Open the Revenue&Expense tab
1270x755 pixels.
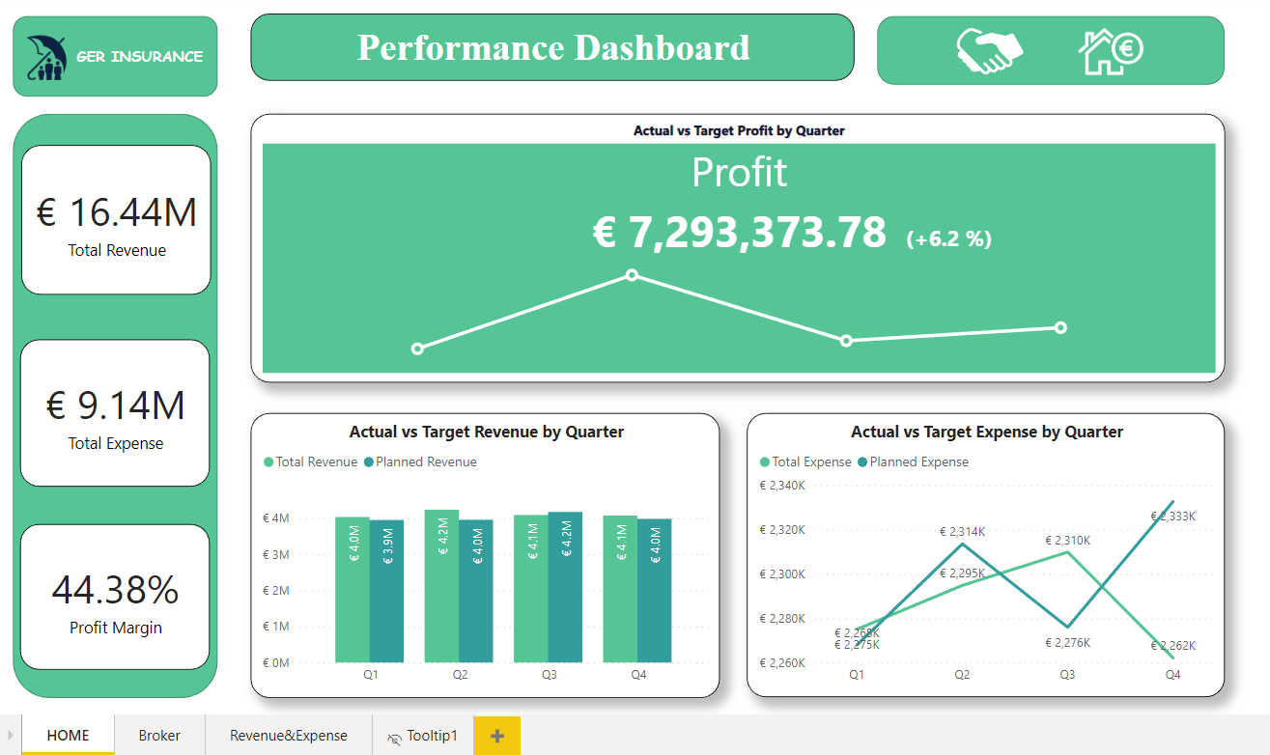click(288, 736)
